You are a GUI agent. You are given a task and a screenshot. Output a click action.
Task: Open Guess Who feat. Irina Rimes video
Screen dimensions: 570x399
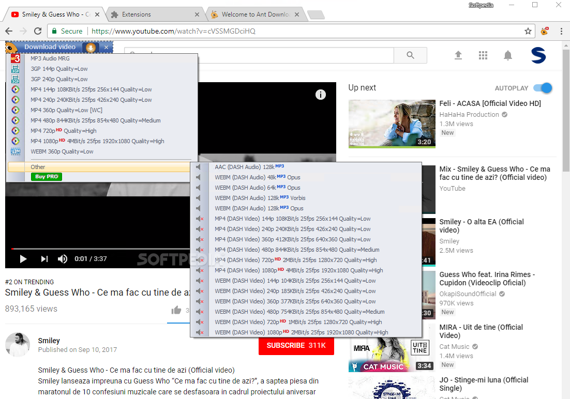pos(487,279)
